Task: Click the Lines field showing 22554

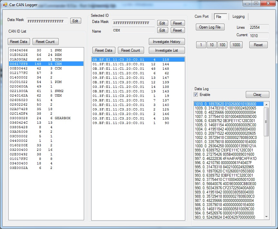Action: [259, 27]
